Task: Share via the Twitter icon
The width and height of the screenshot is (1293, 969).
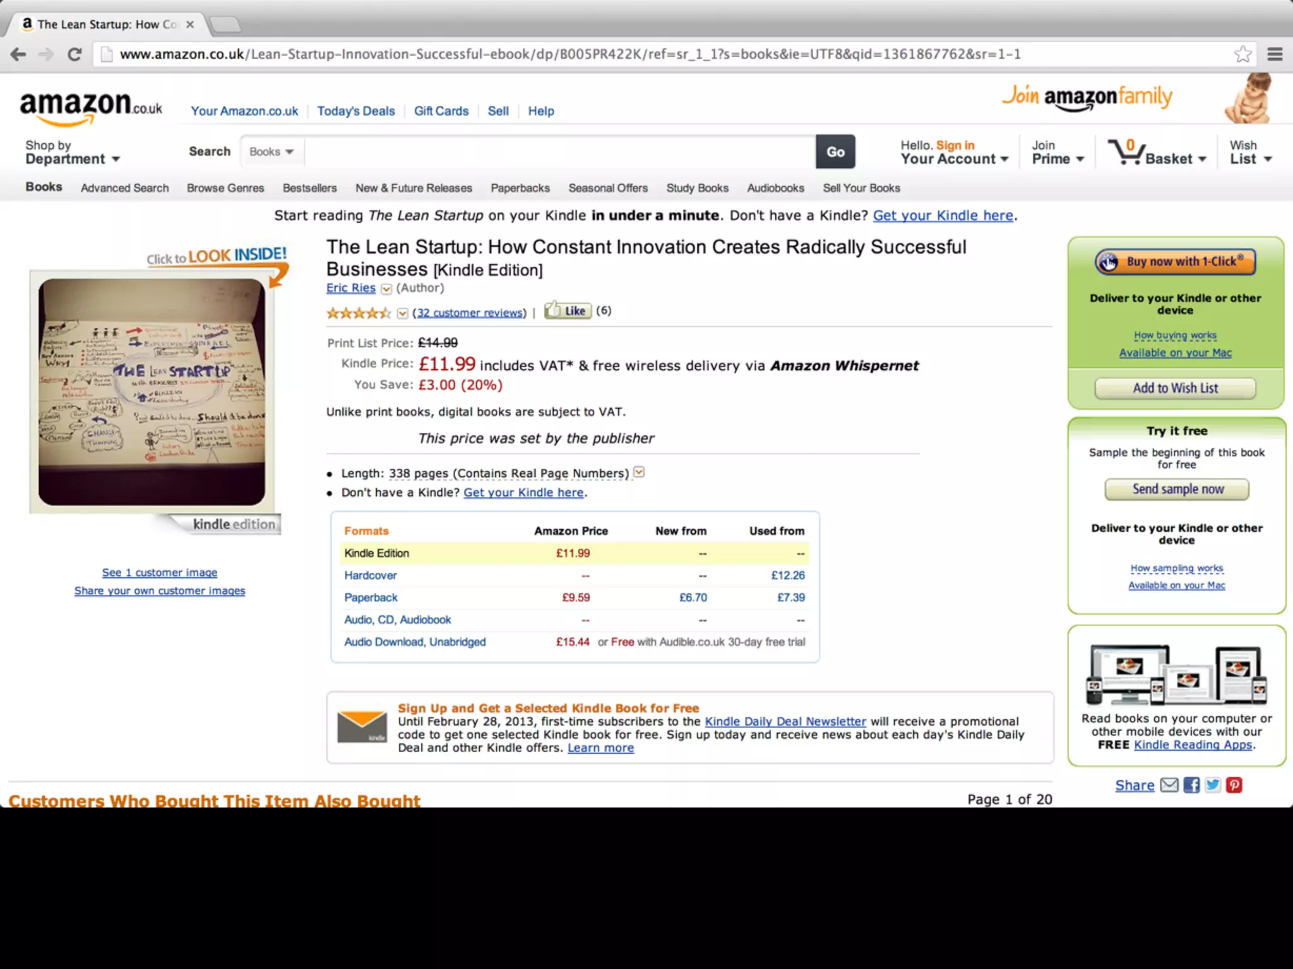Action: (1212, 785)
